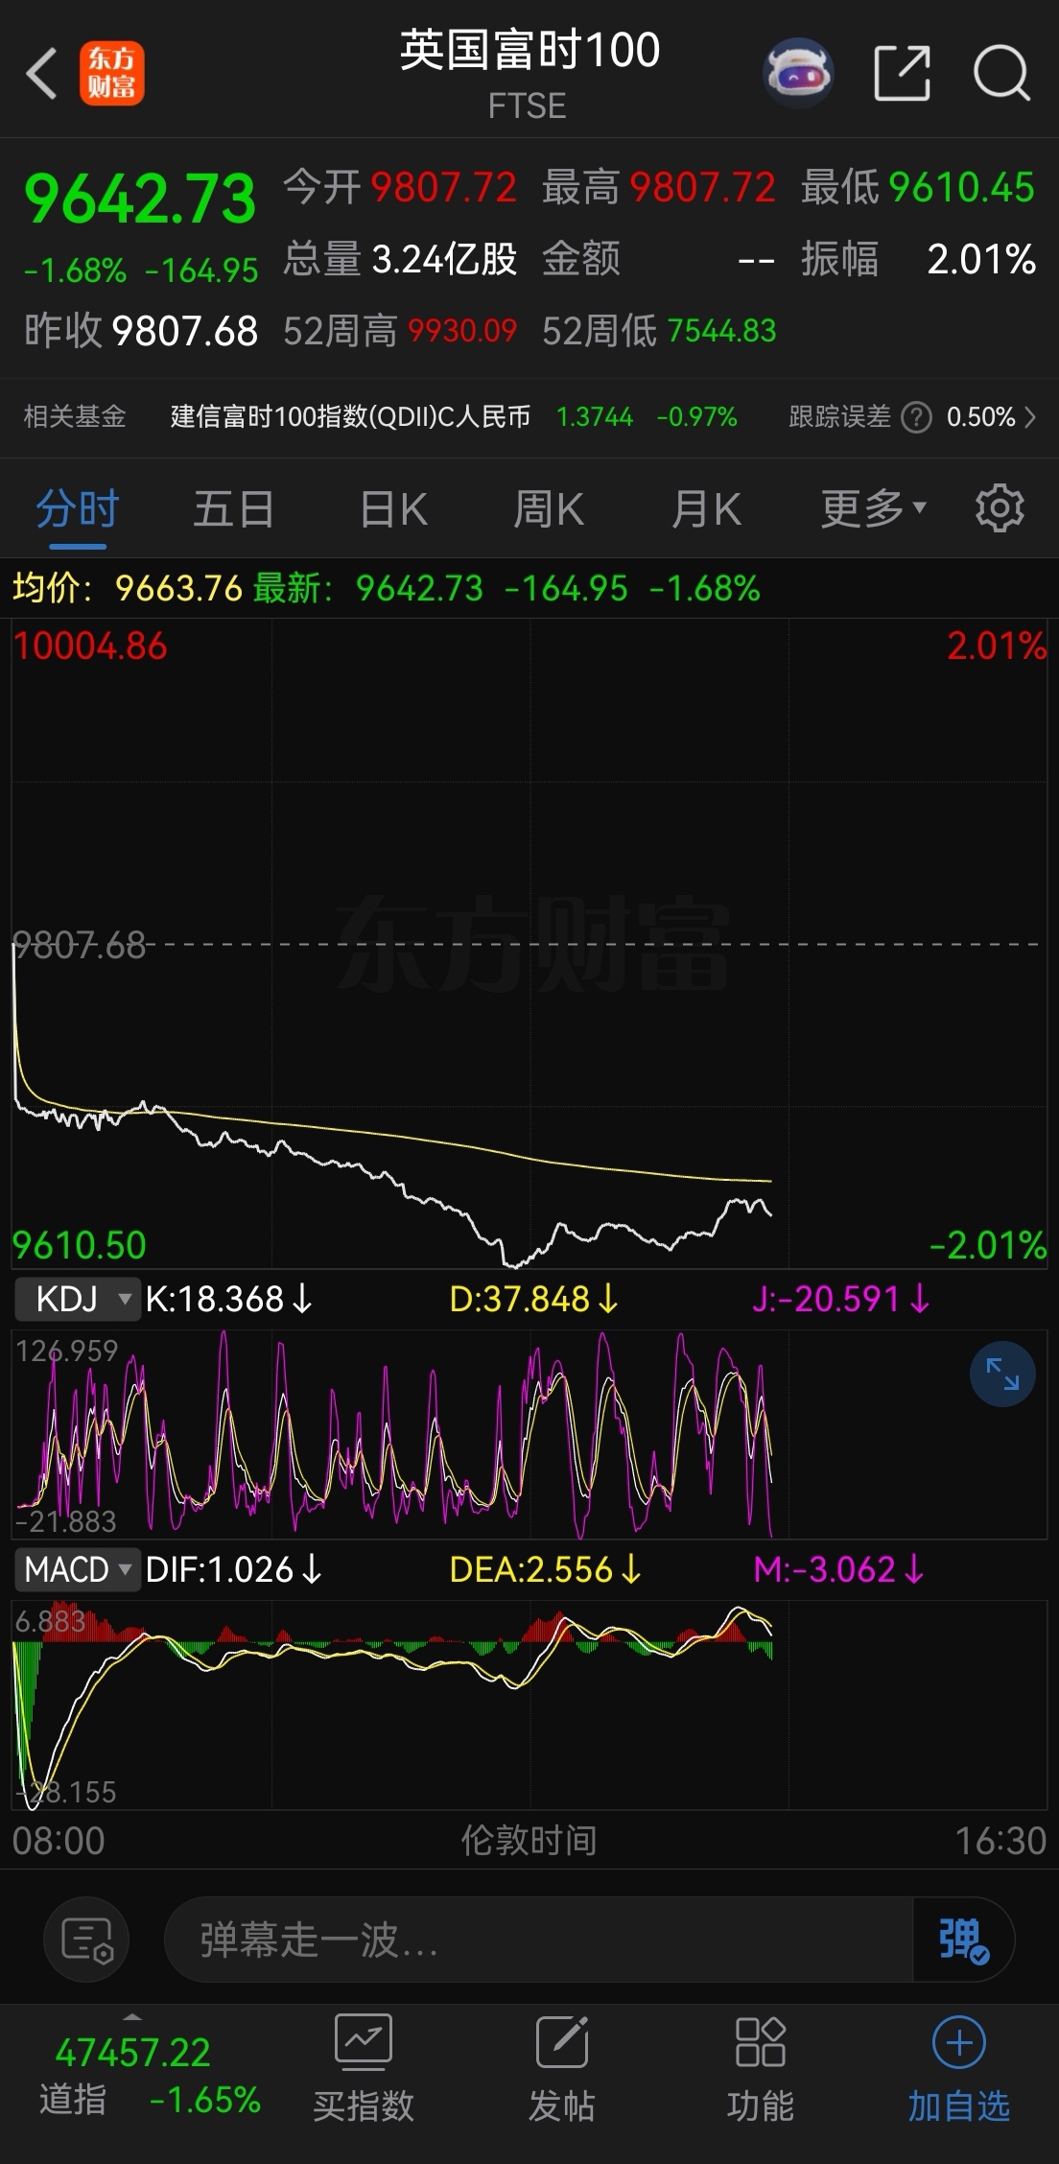Tap the current price 9642.73
The width and height of the screenshot is (1059, 2164).
pyautogui.click(x=140, y=199)
